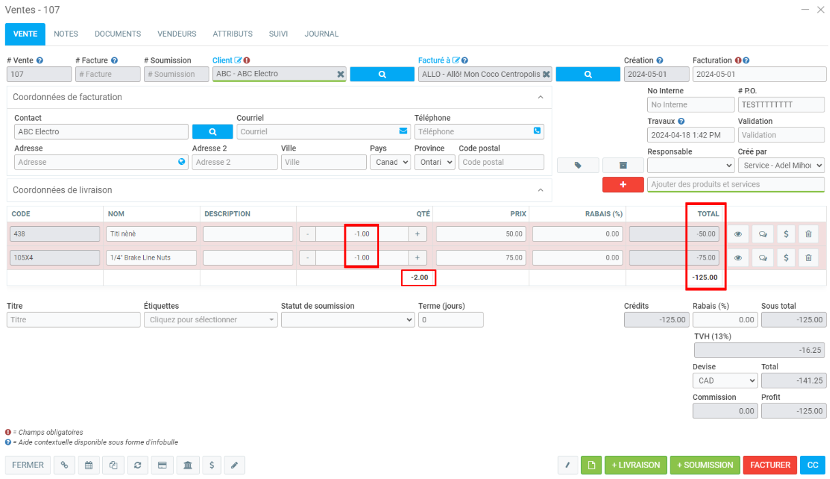The width and height of the screenshot is (830, 479).
Task: Click the refresh icon in bottom toolbar
Action: (138, 465)
